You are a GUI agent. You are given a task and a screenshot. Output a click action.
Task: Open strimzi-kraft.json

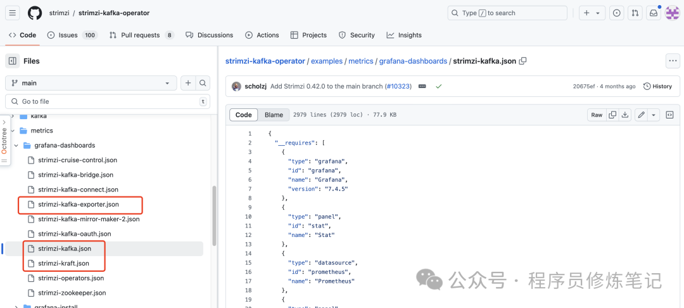(x=64, y=264)
